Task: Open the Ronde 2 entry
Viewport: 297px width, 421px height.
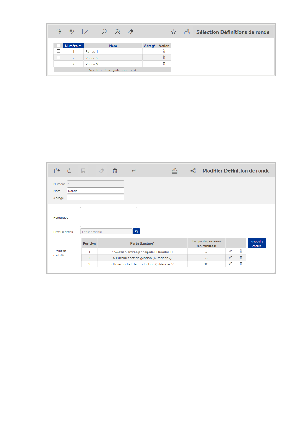Action: tap(92, 58)
